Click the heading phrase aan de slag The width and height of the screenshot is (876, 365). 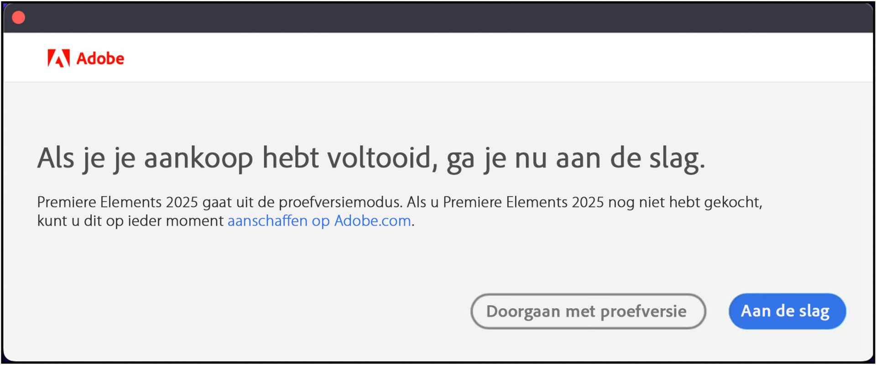630,159
